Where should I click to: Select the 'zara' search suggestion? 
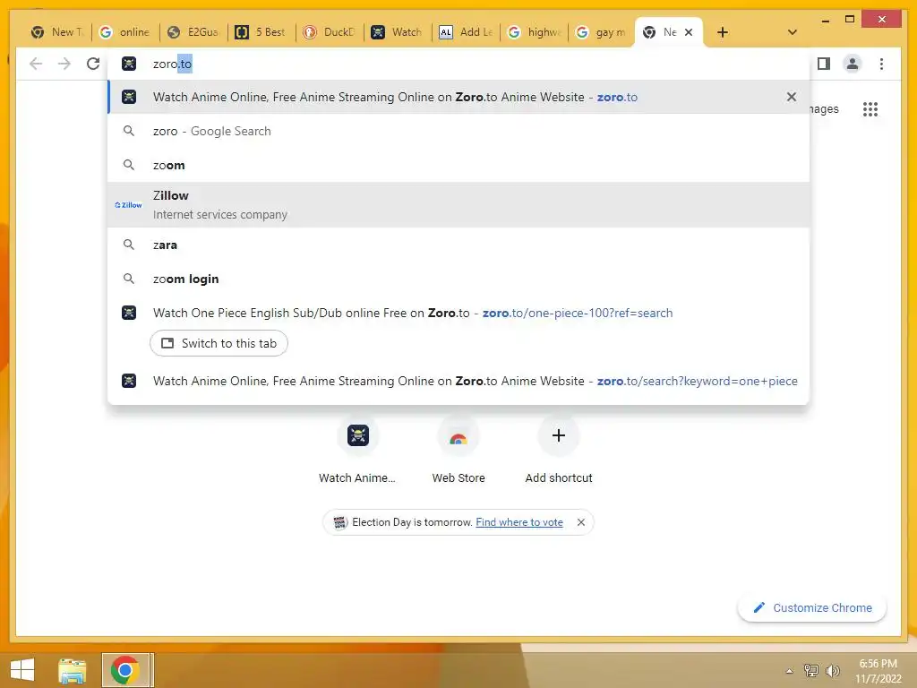click(x=458, y=245)
